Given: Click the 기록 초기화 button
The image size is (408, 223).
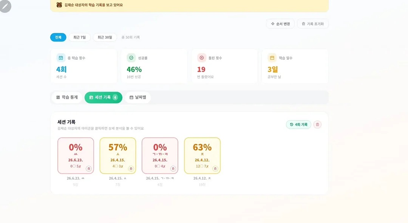Looking at the screenshot, I should tap(313, 24).
